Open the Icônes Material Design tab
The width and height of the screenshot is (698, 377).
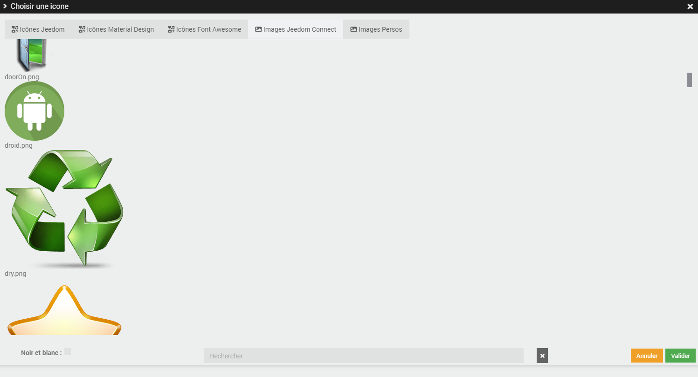(116, 29)
